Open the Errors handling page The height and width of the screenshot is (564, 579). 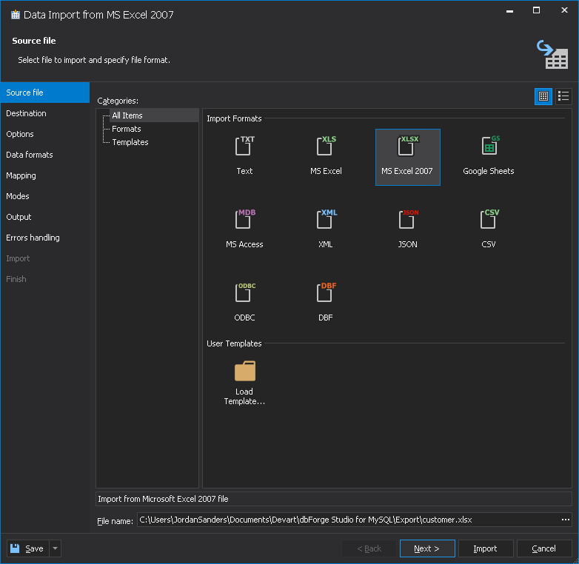[45, 238]
